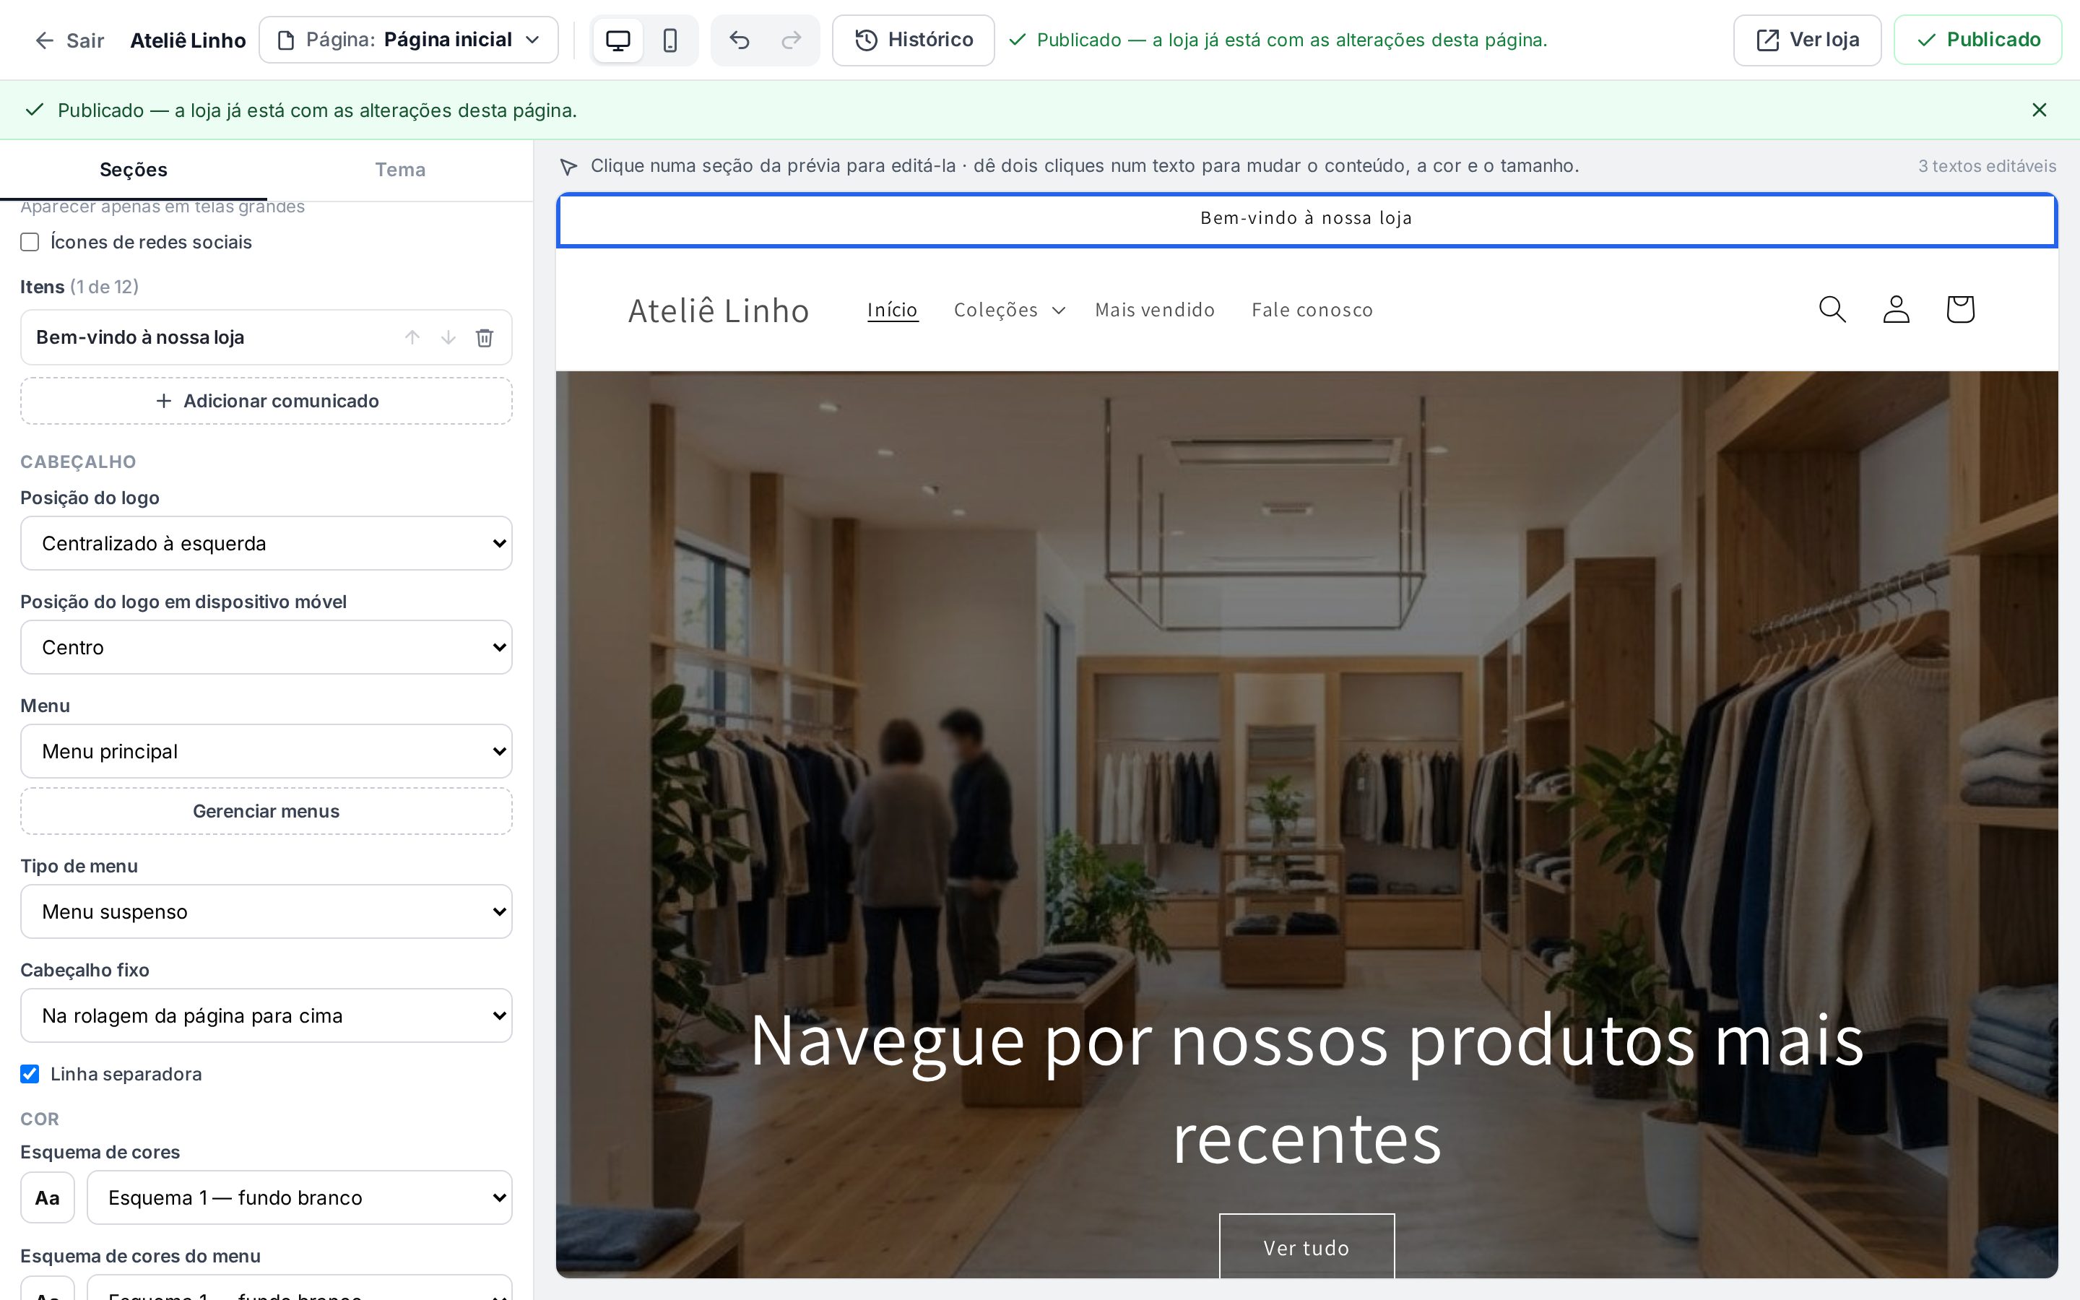Undo the last change

pos(739,40)
